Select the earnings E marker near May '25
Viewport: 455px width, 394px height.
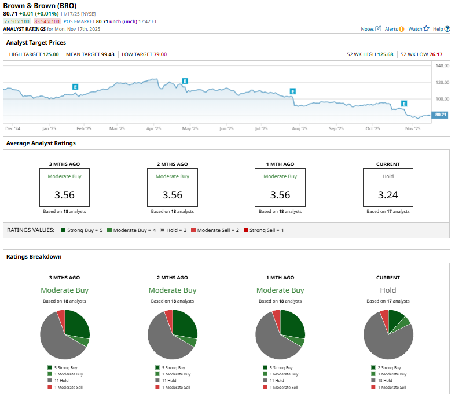point(185,81)
